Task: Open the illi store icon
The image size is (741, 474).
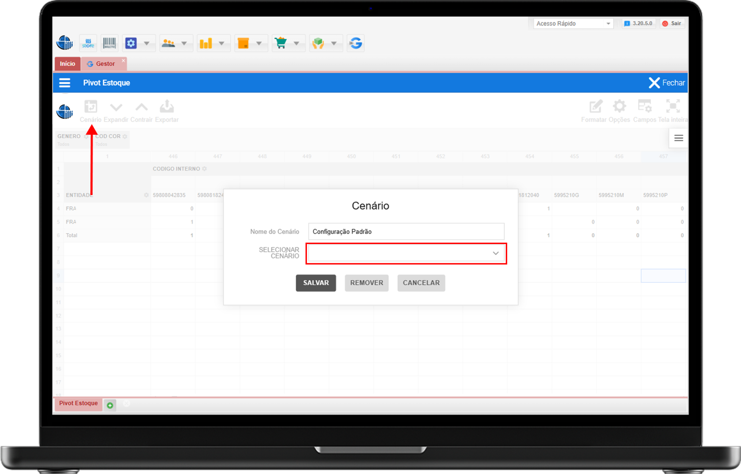Action: pos(88,43)
